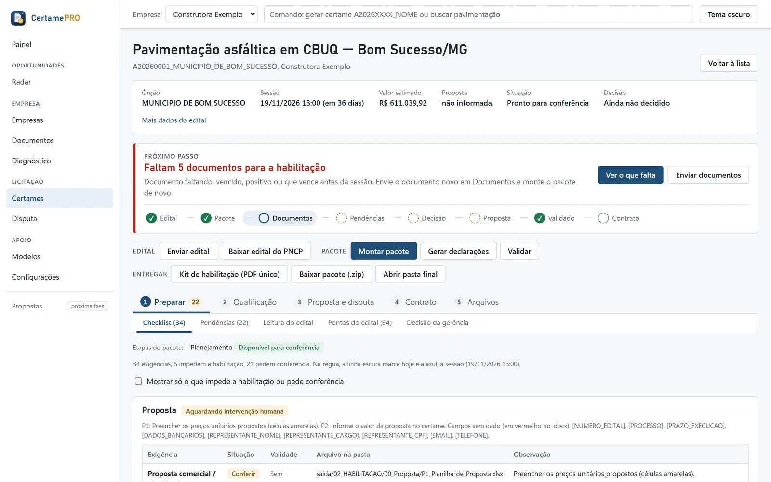Click the Edital step checkmark icon

click(x=151, y=218)
